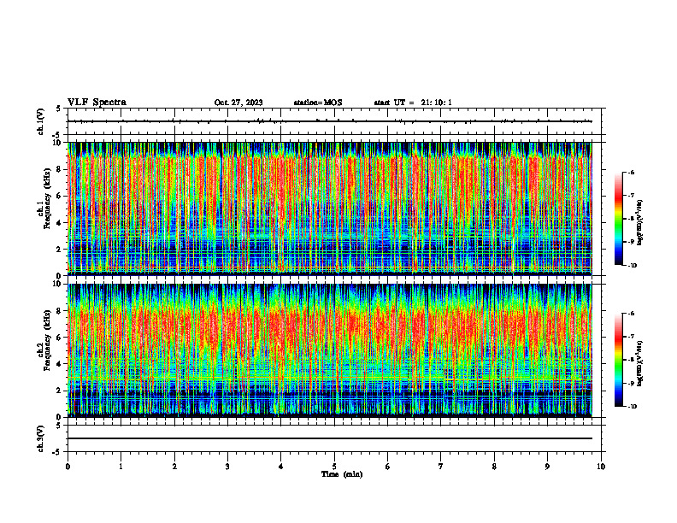Click the "Time (min)" x-axis label
The width and height of the screenshot is (677, 523).
click(342, 474)
